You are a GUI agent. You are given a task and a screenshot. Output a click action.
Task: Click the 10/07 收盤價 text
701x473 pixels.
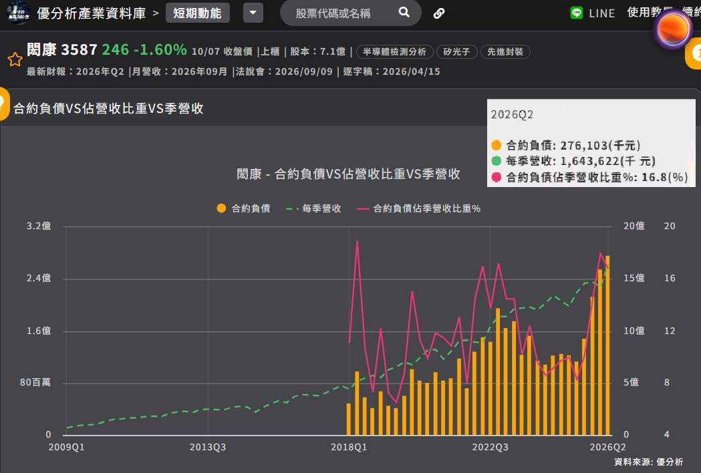pos(222,51)
